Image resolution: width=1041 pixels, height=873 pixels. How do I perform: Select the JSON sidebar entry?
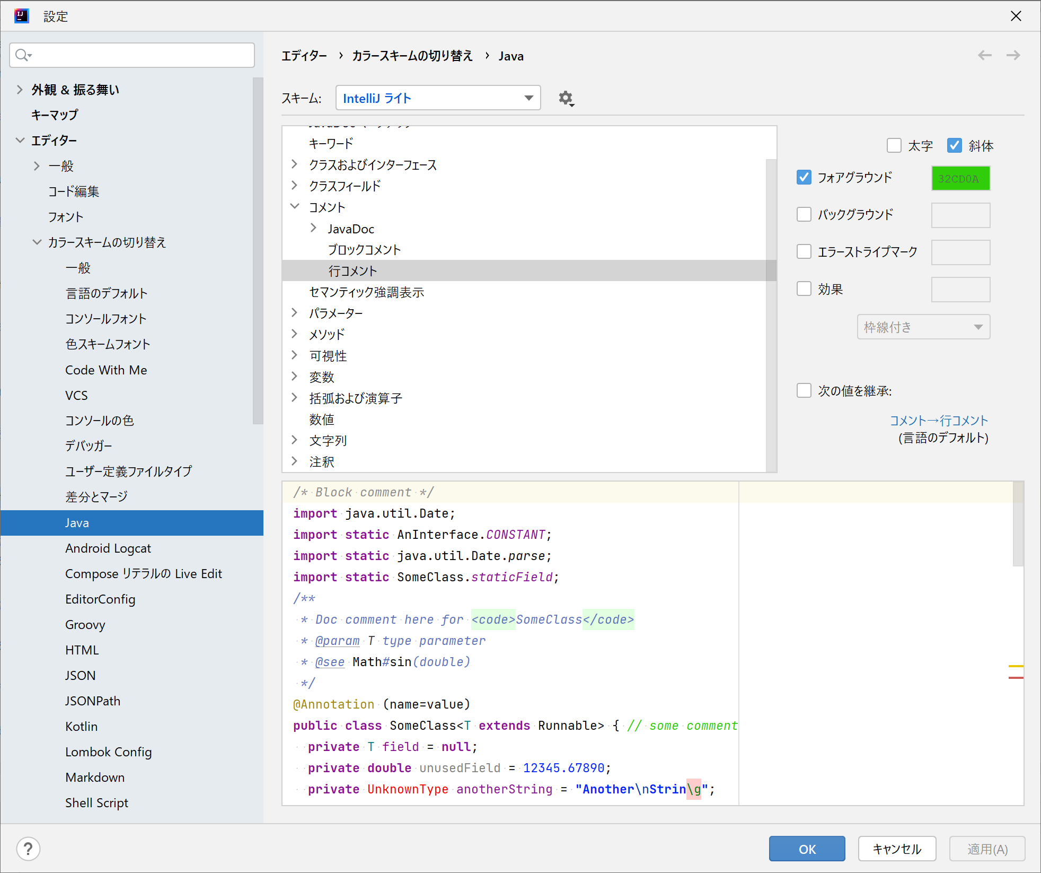point(81,675)
